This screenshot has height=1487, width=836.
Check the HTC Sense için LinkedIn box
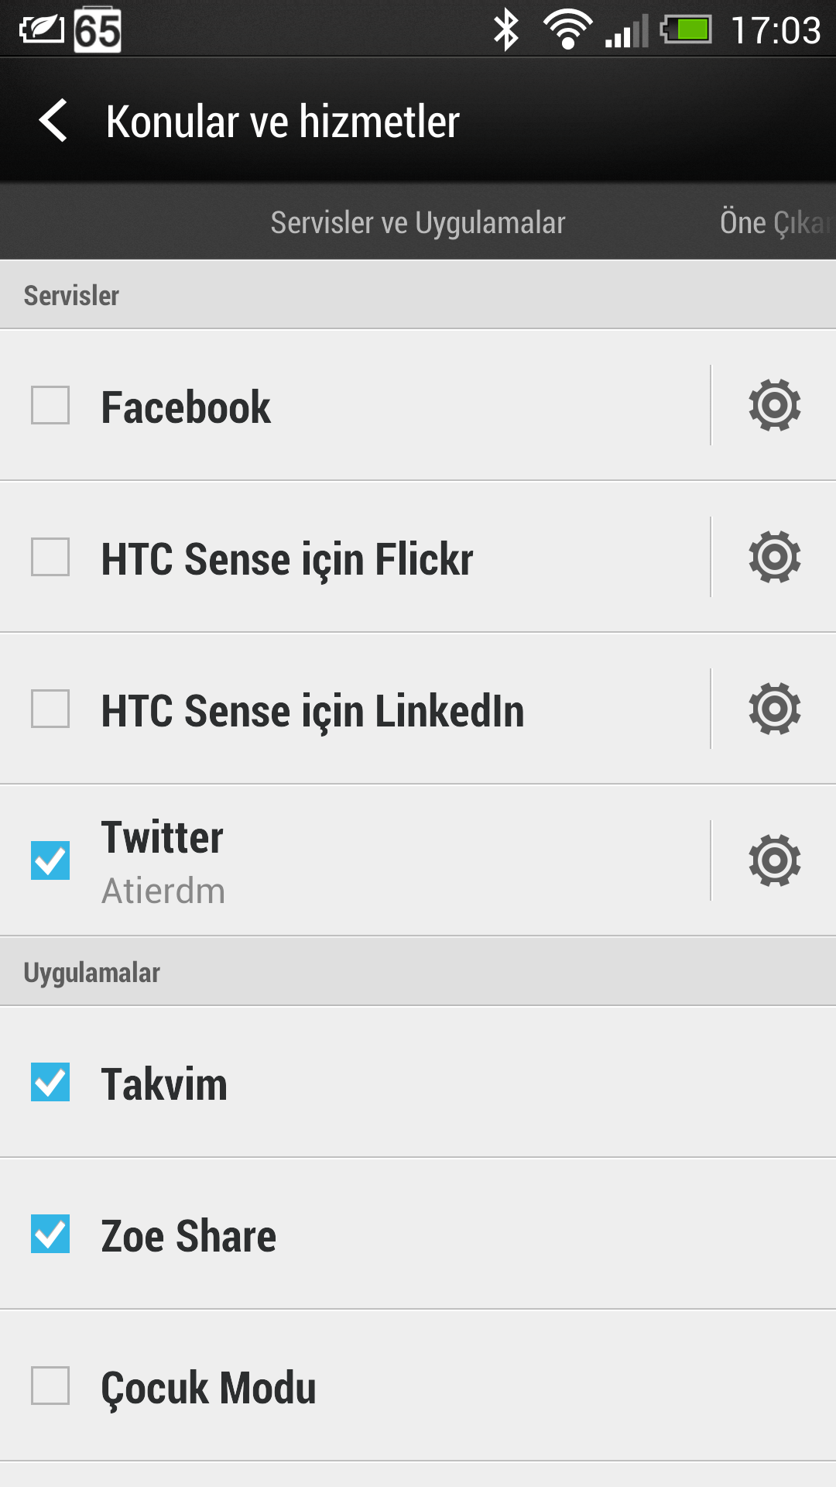tap(50, 709)
